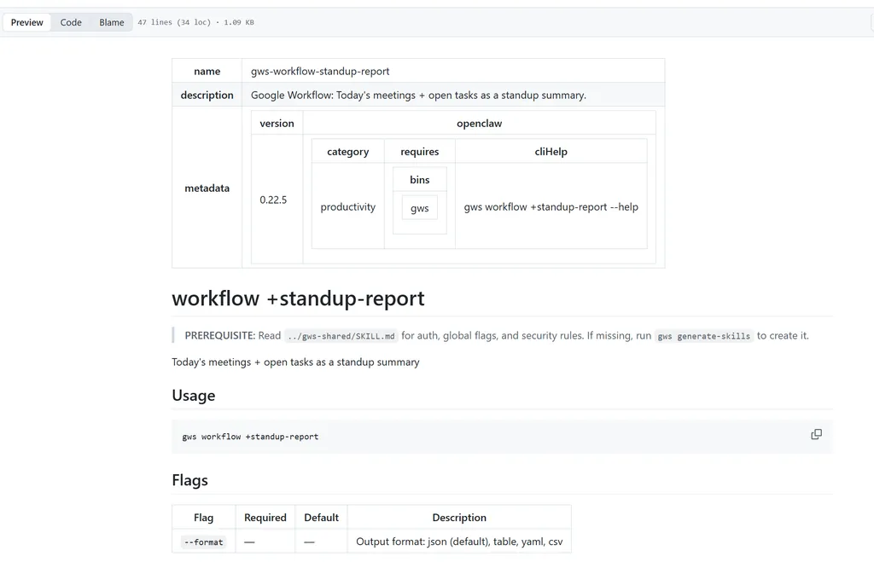Select the 'gws-workflow-standup-report' name value
Screen dimensions: 874x562
(x=320, y=72)
